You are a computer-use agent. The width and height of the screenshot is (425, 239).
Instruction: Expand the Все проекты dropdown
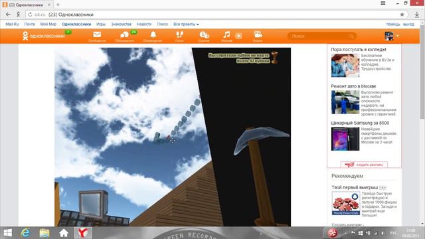186,24
